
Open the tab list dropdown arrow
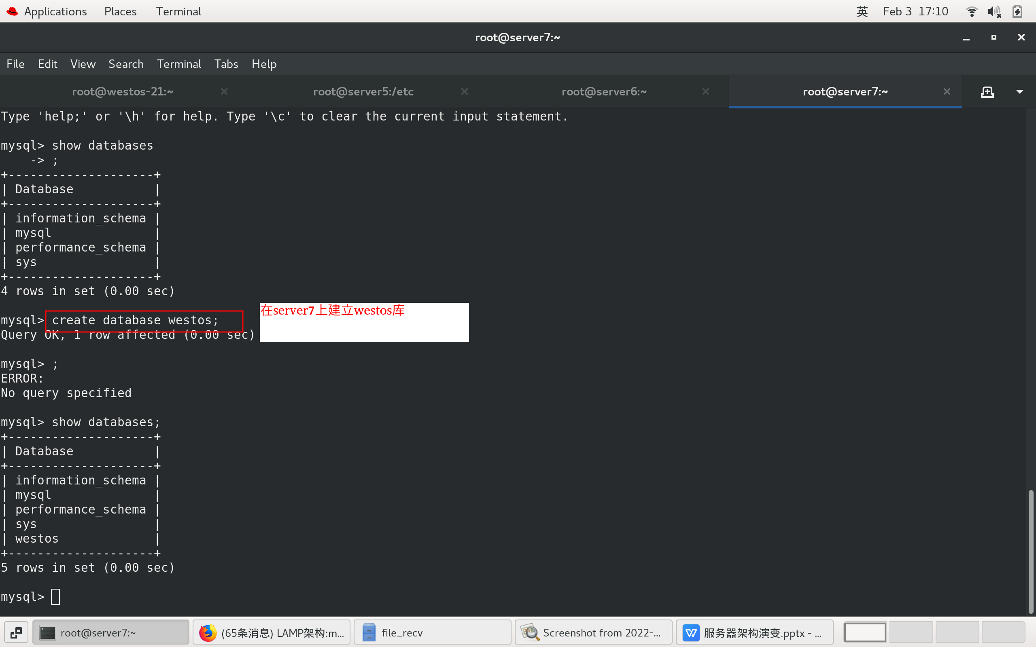(x=1020, y=91)
